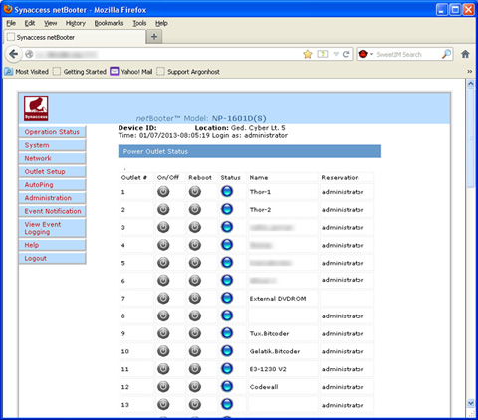
Task: Open Firefox home page icon
Action: [465, 54]
